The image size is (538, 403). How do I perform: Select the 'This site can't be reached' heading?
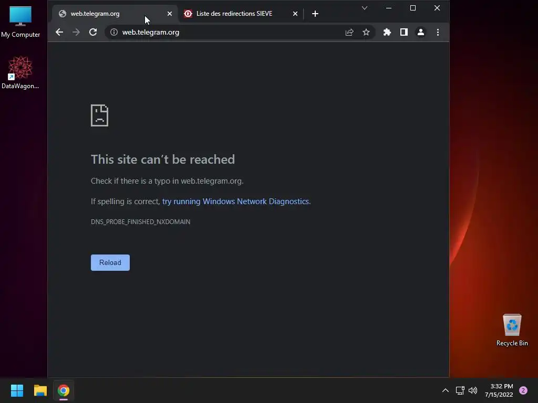click(x=163, y=160)
